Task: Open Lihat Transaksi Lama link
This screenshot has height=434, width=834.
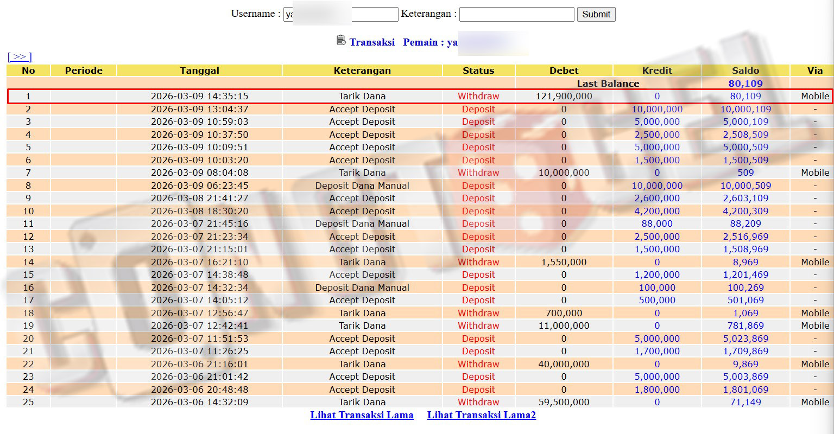Action: point(362,415)
